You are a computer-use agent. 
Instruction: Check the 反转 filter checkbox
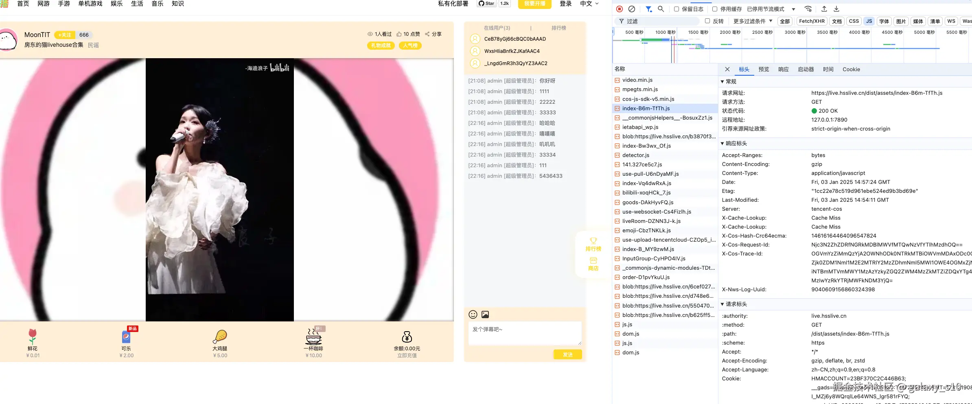tap(708, 21)
